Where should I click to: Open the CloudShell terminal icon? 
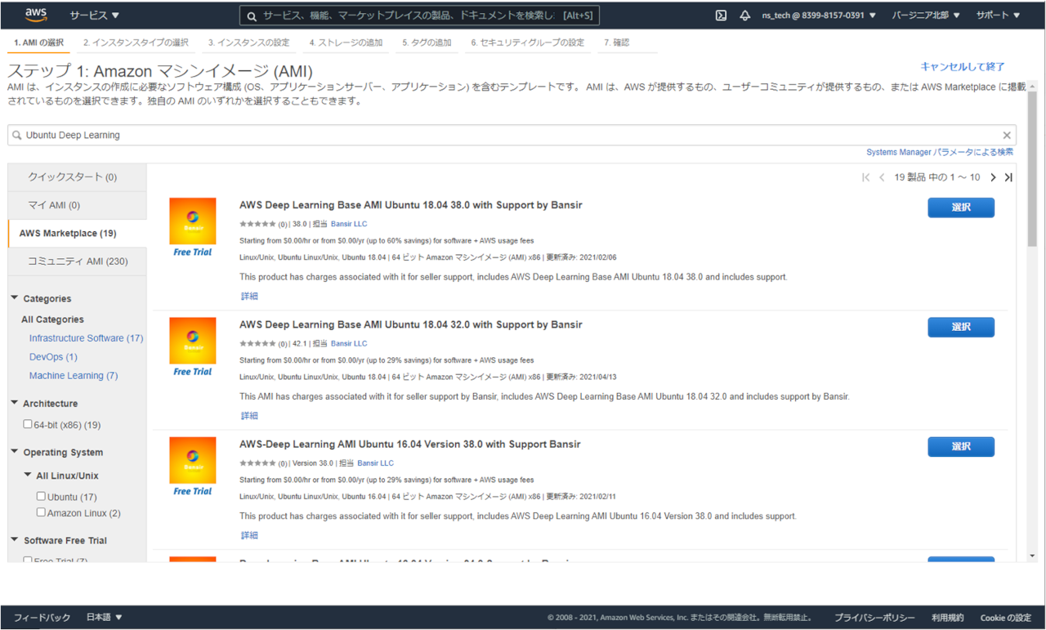pyautogui.click(x=721, y=15)
